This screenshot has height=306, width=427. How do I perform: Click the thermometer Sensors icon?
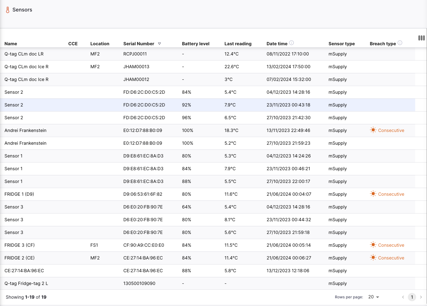[x=8, y=10]
